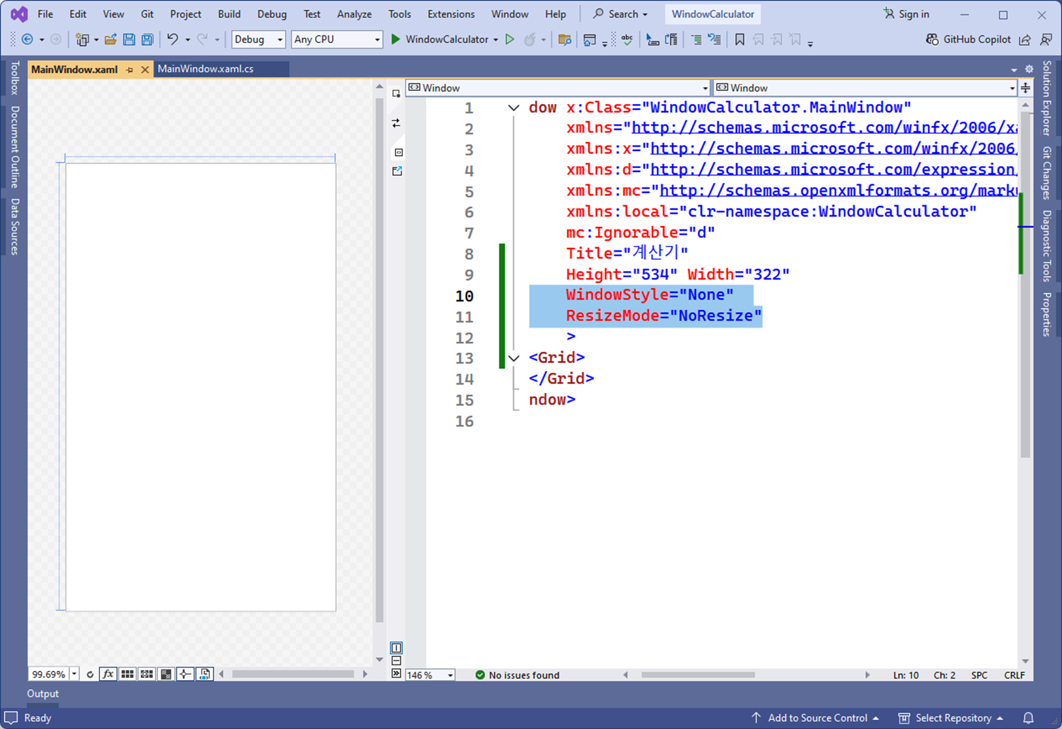Image resolution: width=1062 pixels, height=729 pixels.
Task: Start debugging with the green play icon
Action: click(x=395, y=39)
